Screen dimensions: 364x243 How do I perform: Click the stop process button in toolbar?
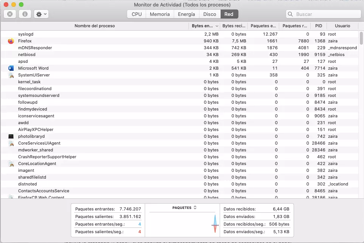pos(10,14)
